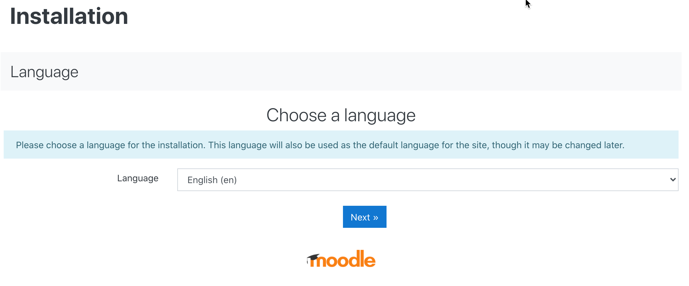Click the word "Next" on the blue button
689x286 pixels.
click(x=360, y=217)
